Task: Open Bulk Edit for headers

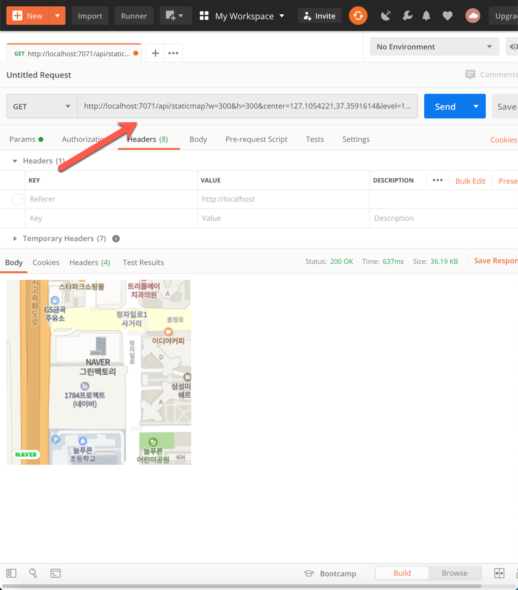Action: click(x=471, y=181)
